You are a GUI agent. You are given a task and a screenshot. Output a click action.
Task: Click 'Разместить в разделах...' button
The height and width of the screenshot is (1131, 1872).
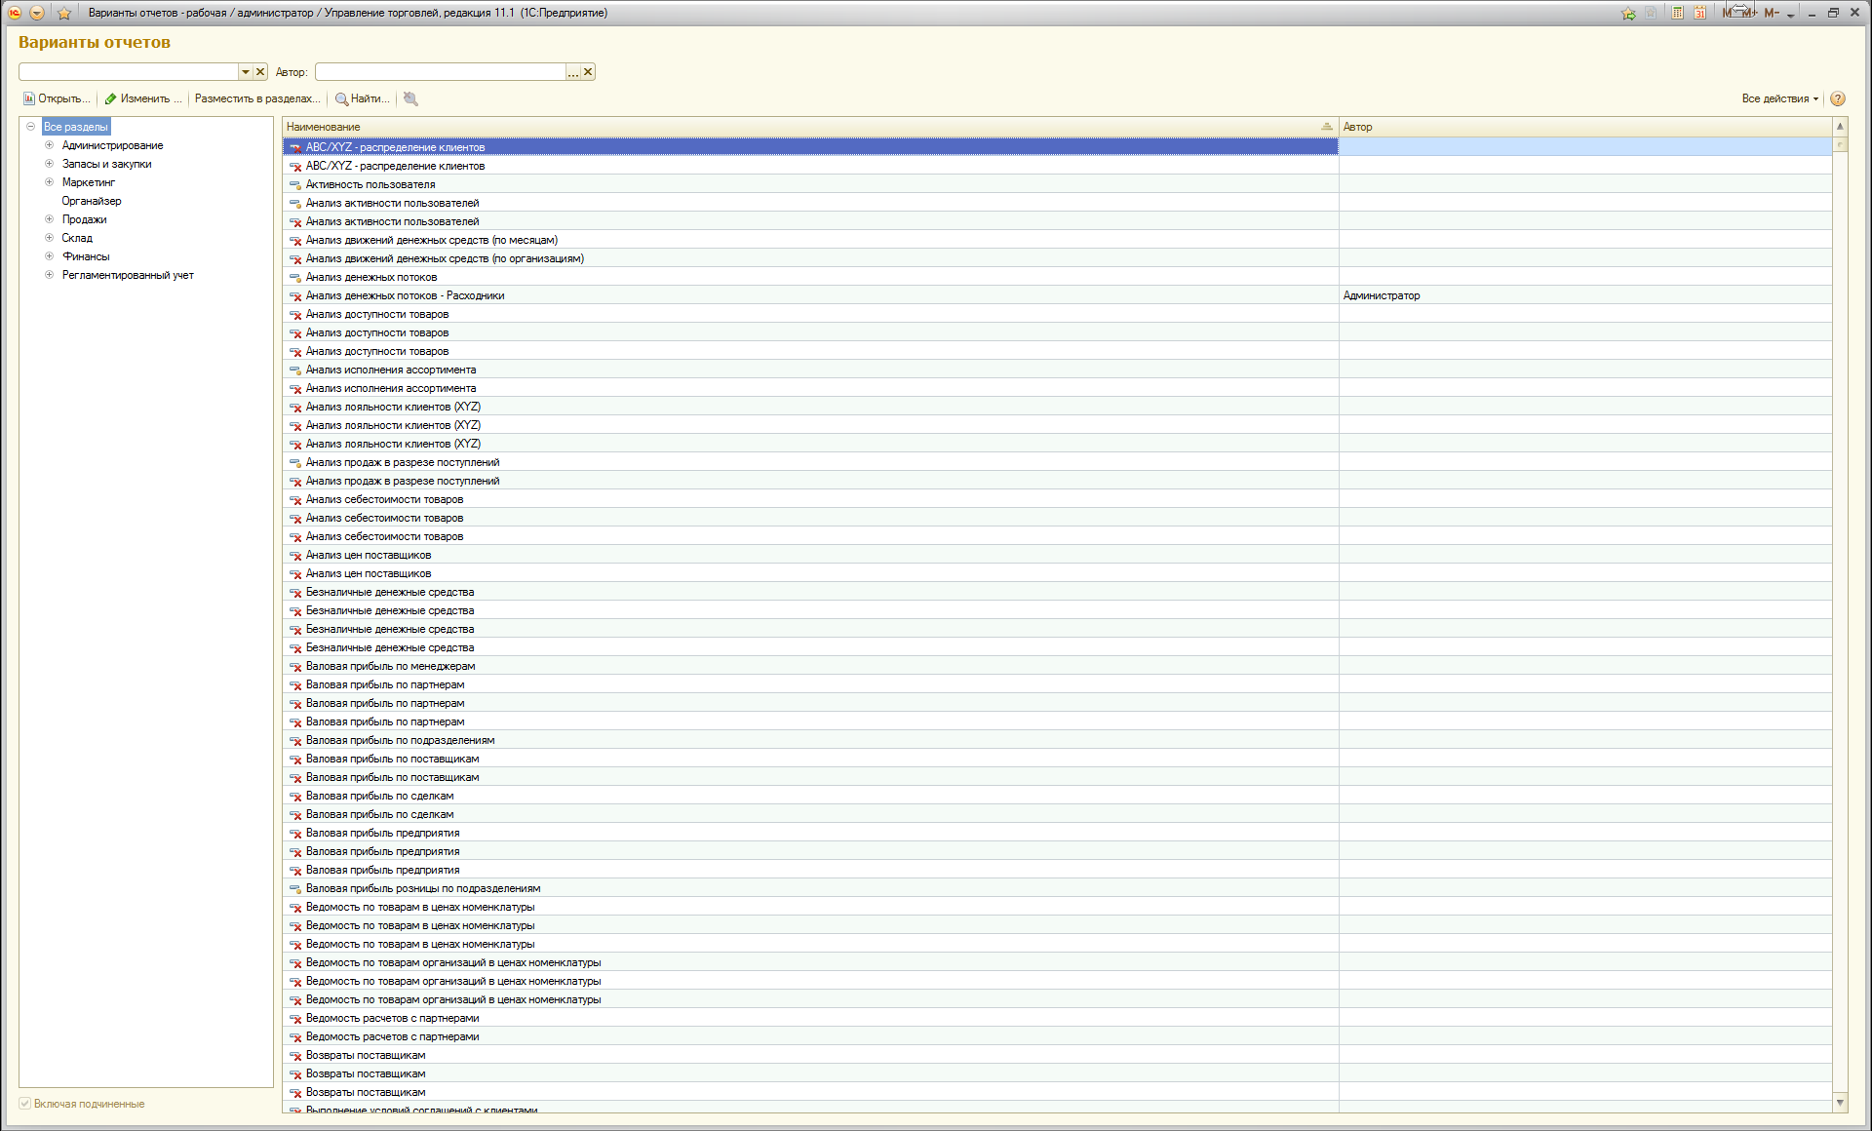point(257,98)
